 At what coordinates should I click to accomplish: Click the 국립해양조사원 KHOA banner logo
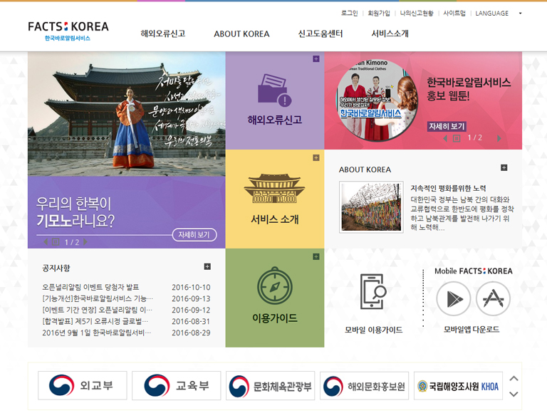(x=459, y=386)
